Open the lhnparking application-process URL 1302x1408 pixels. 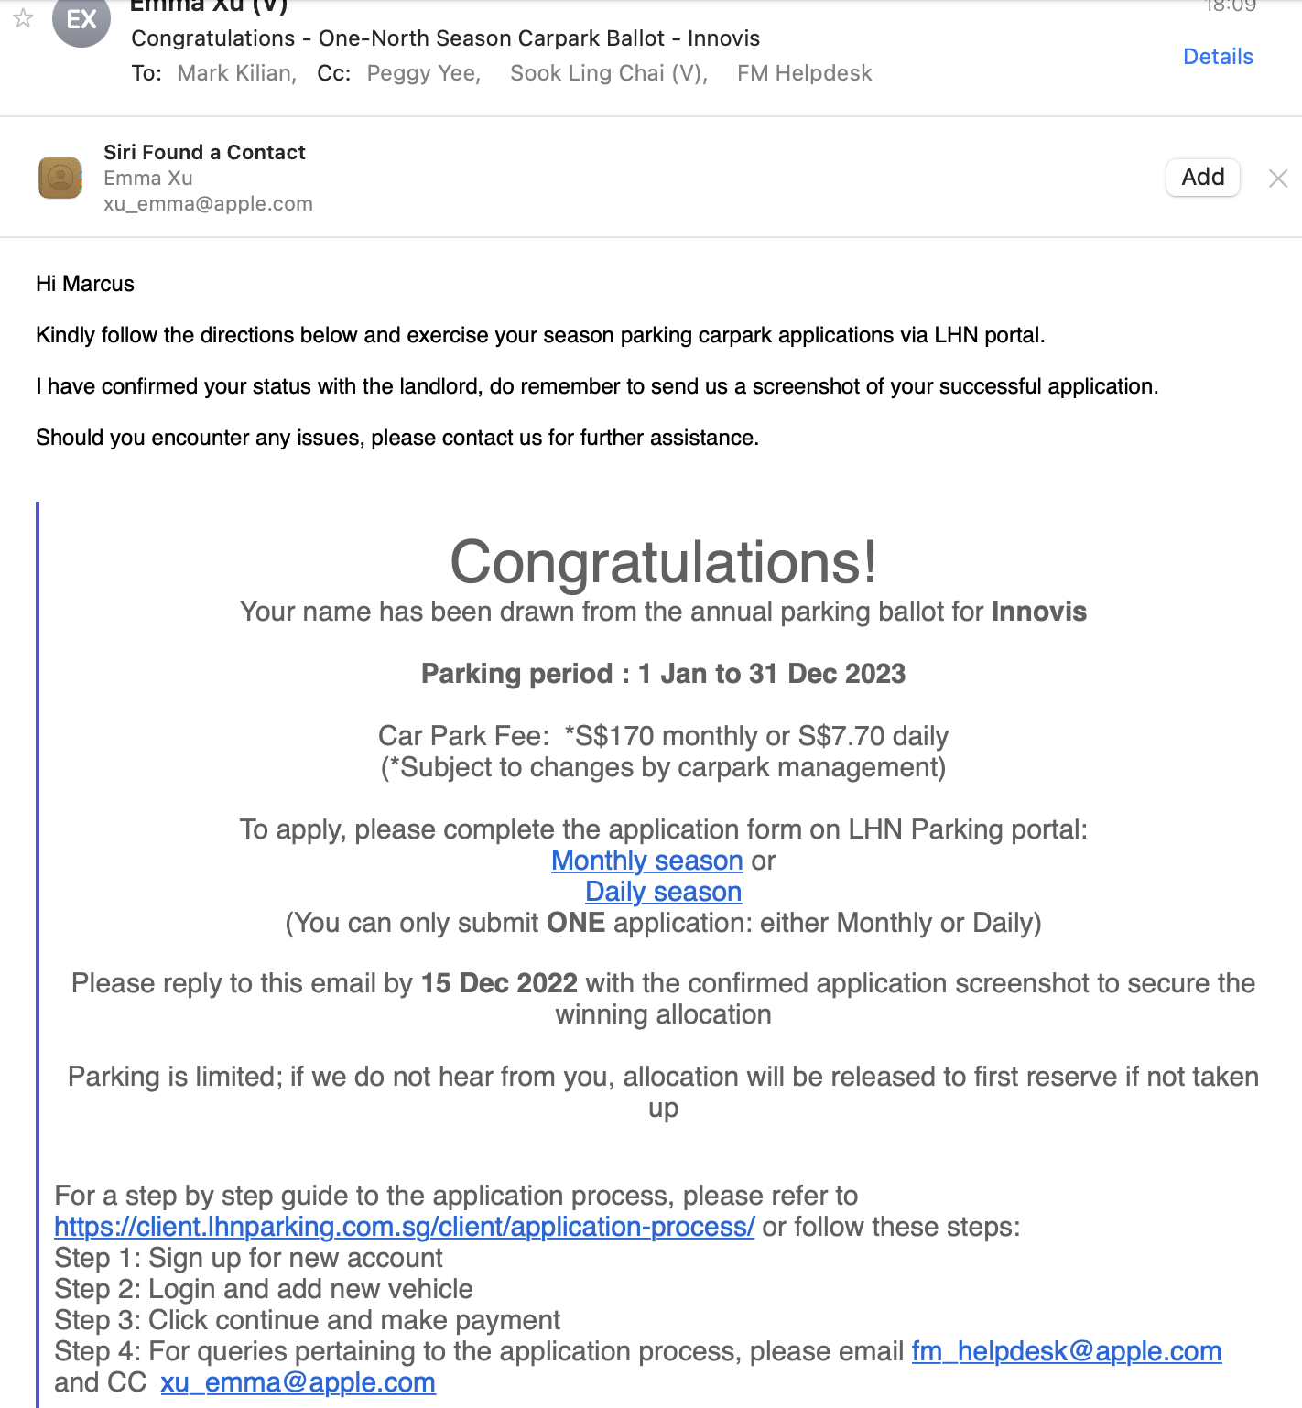click(404, 1227)
